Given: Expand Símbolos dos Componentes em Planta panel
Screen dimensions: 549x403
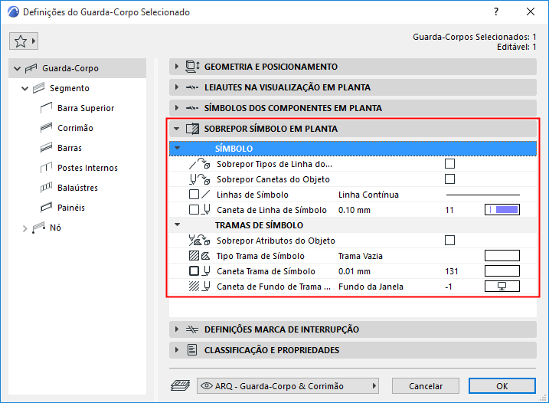Looking at the screenshot, I should tap(176, 108).
